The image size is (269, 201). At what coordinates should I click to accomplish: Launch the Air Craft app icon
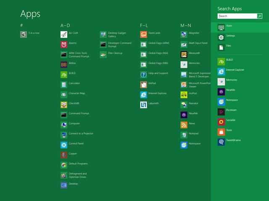(64, 34)
